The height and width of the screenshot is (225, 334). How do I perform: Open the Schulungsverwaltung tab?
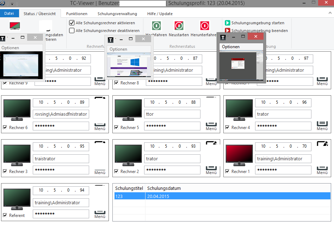pyautogui.click(x=117, y=14)
